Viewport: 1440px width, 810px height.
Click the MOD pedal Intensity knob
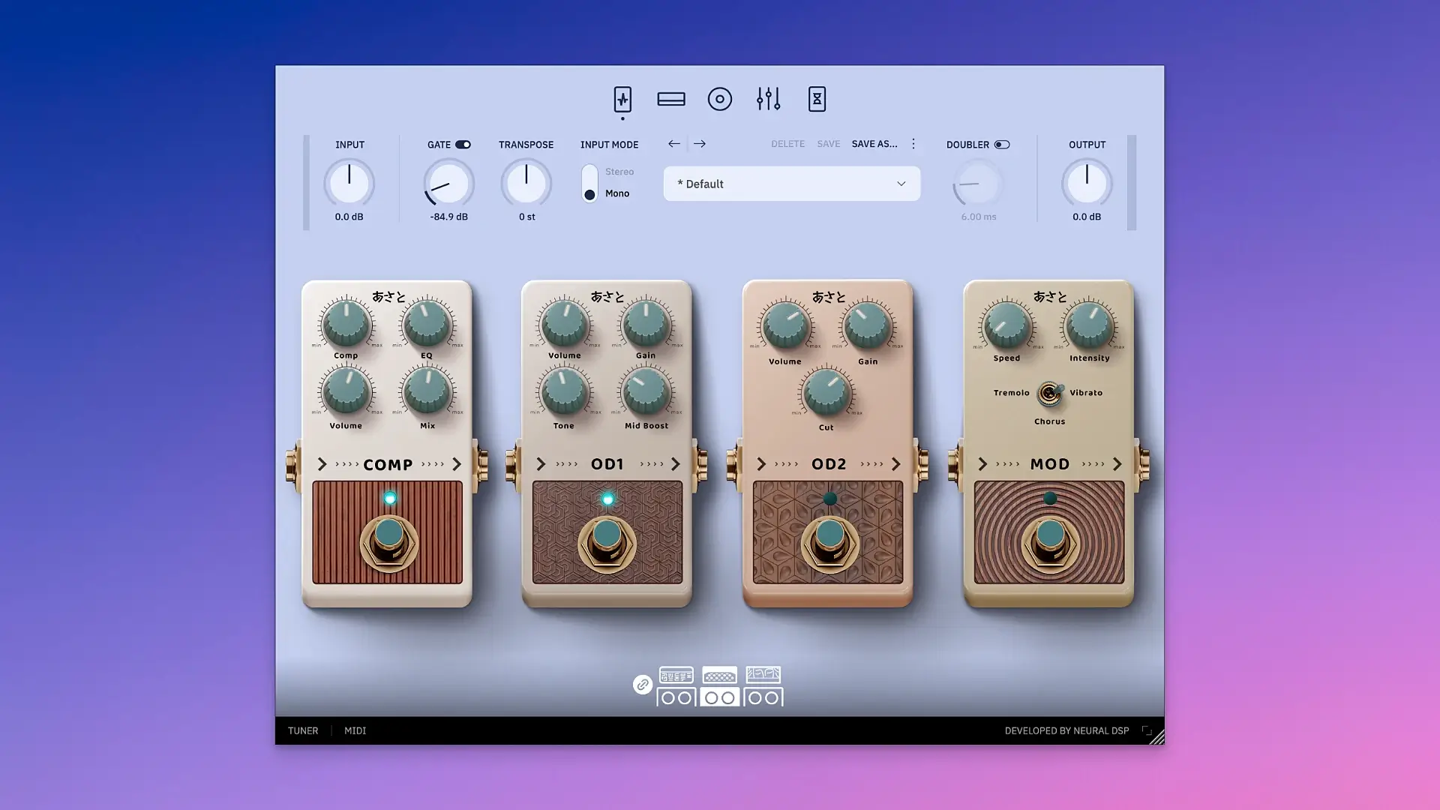tap(1089, 325)
